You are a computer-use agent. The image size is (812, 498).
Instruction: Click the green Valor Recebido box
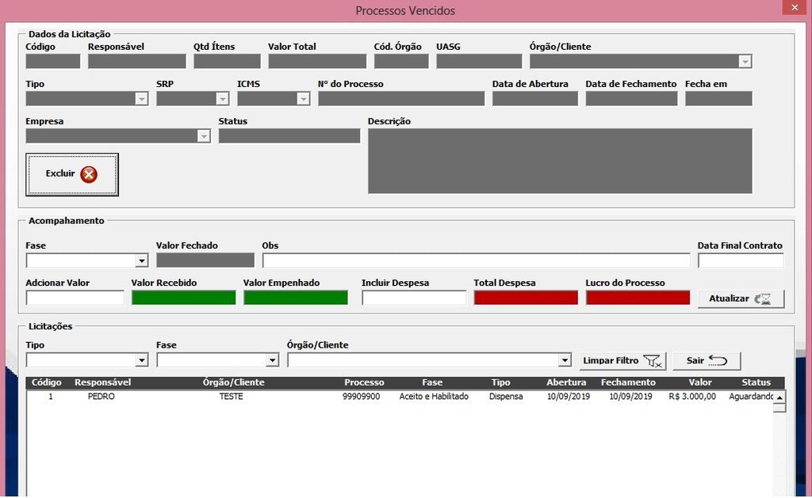[x=183, y=298]
